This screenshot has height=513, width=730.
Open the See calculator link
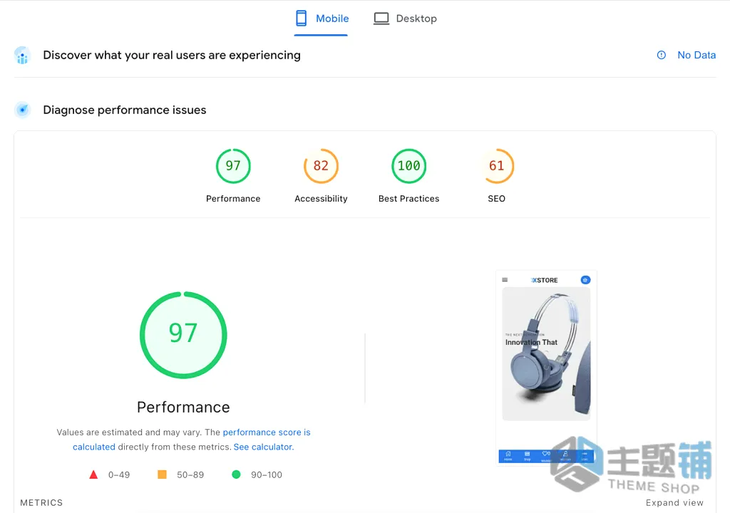coord(263,447)
